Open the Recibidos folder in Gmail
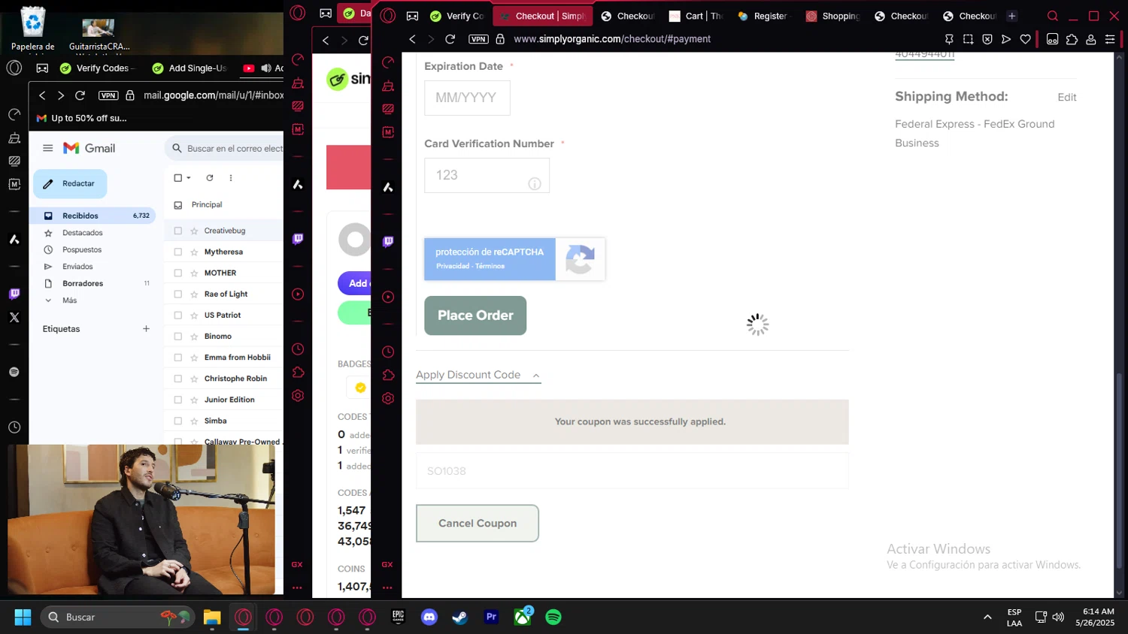Viewport: 1128px width, 634px height. pos(94,216)
